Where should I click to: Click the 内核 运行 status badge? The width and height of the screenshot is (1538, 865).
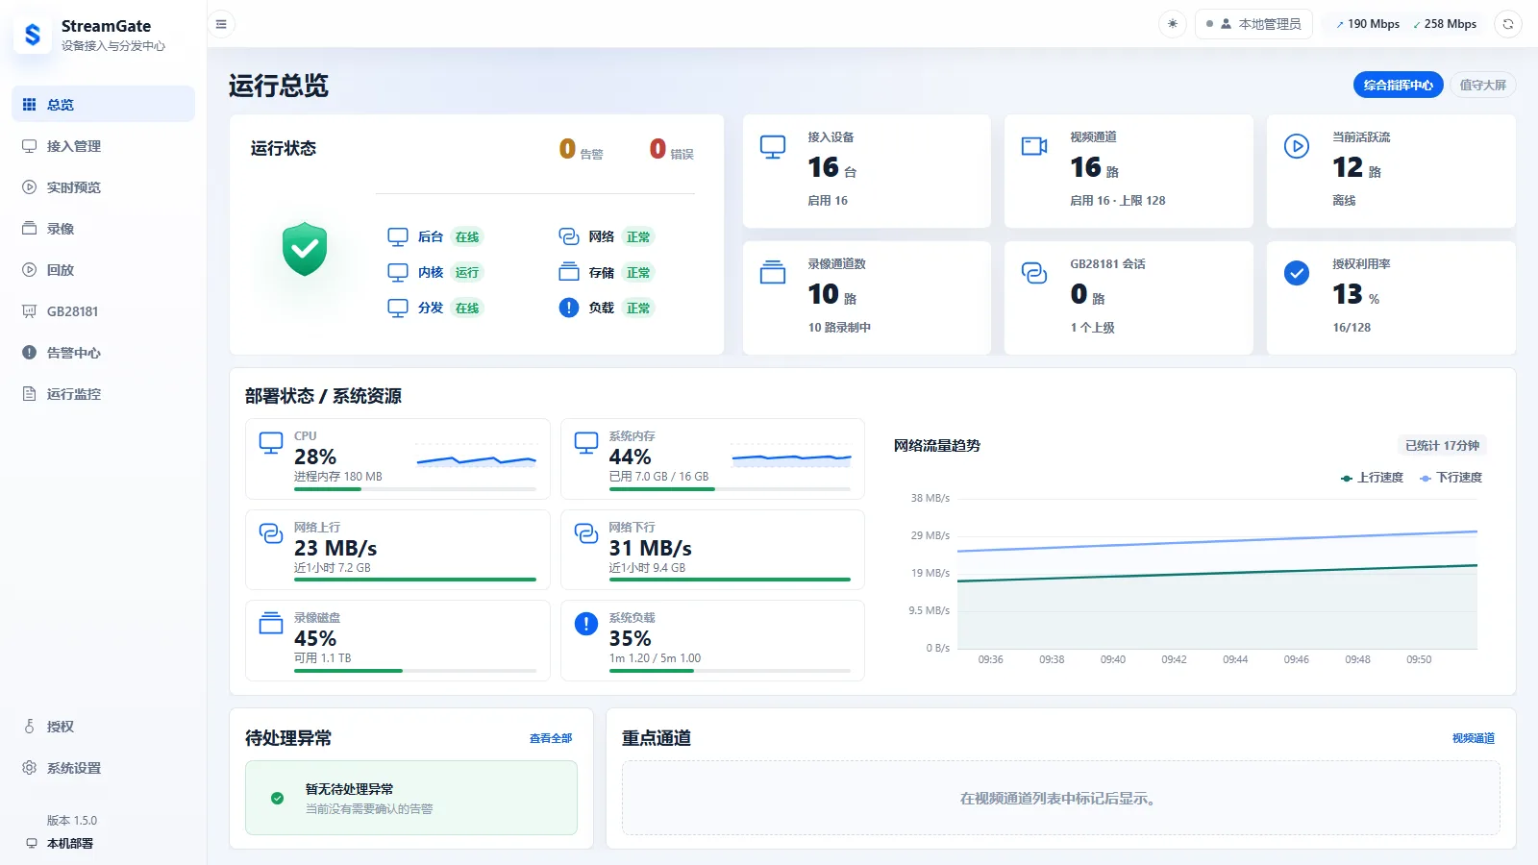pos(467,272)
